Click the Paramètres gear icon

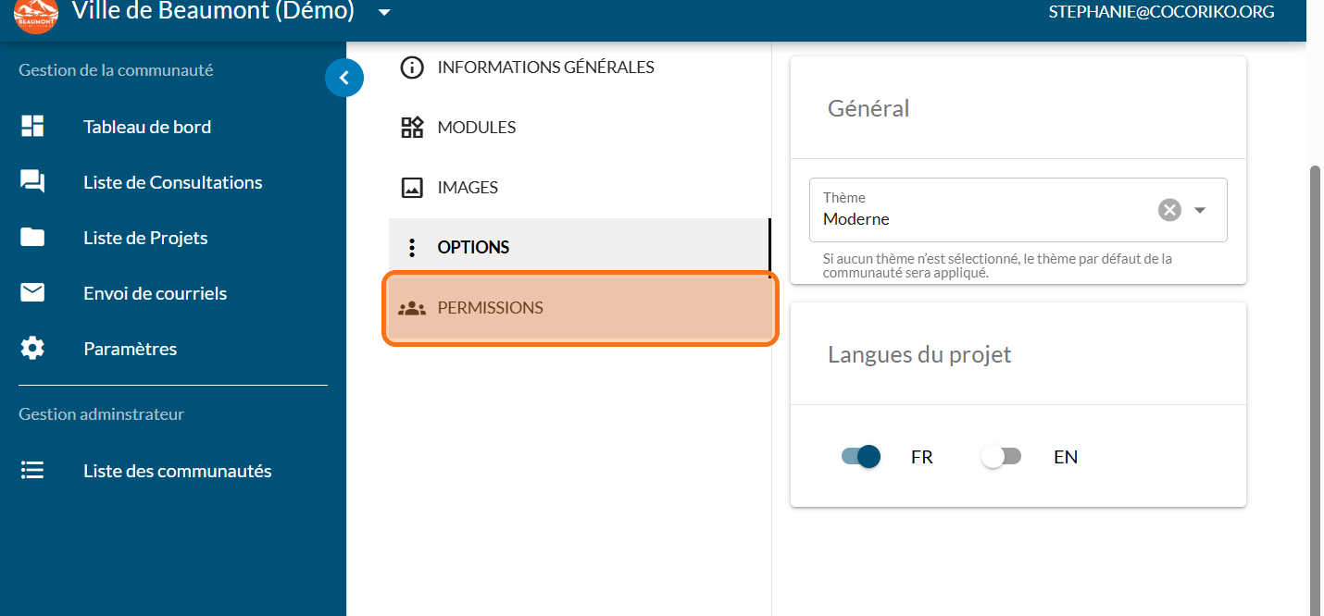(x=32, y=349)
